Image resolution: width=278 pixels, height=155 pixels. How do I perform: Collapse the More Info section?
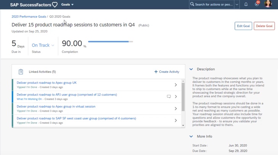tap(191, 136)
